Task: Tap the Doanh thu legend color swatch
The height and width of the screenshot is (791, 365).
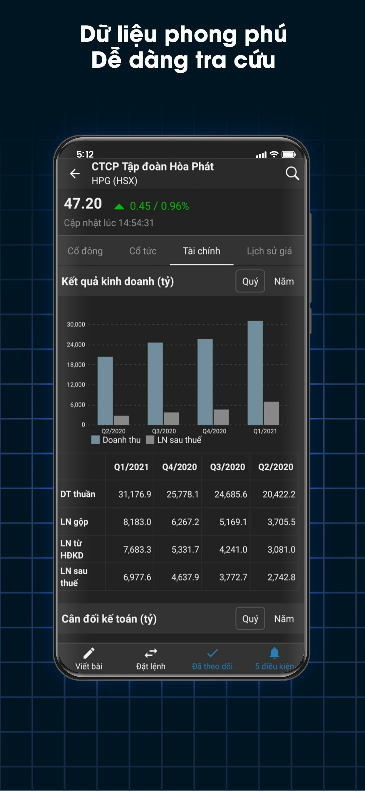Action: 96,440
